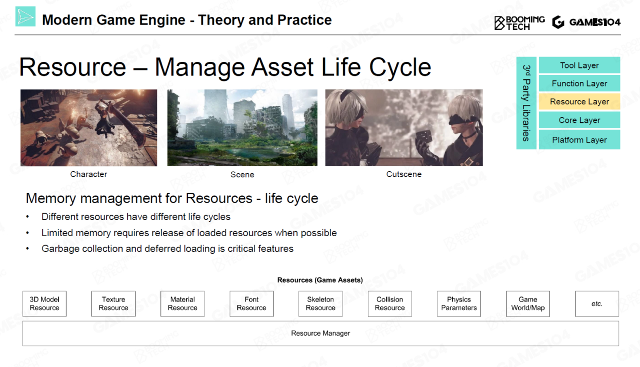Select the 3D Model Resource box

(x=44, y=304)
